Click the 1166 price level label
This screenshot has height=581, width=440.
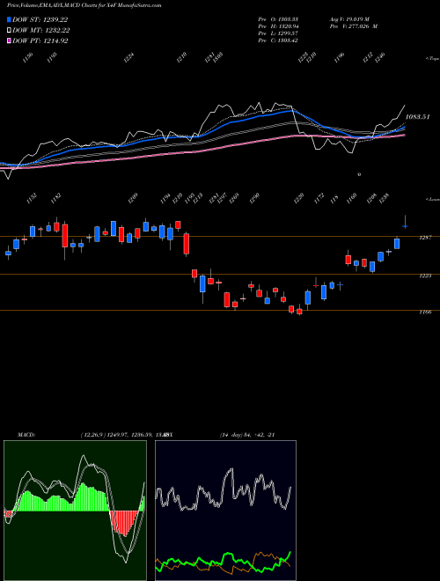pos(425,313)
